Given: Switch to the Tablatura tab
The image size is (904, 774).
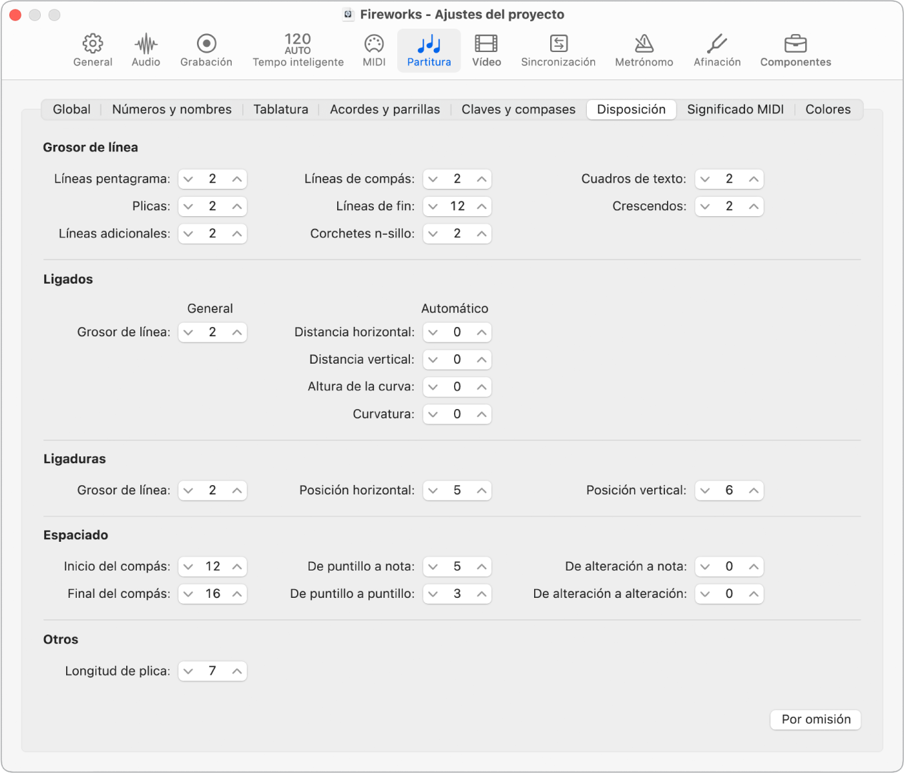Looking at the screenshot, I should [280, 109].
